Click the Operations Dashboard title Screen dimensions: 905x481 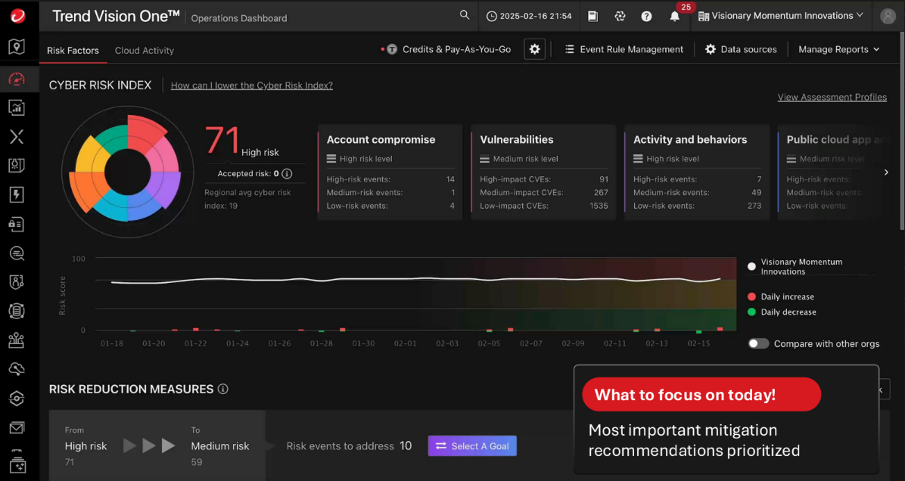point(239,18)
